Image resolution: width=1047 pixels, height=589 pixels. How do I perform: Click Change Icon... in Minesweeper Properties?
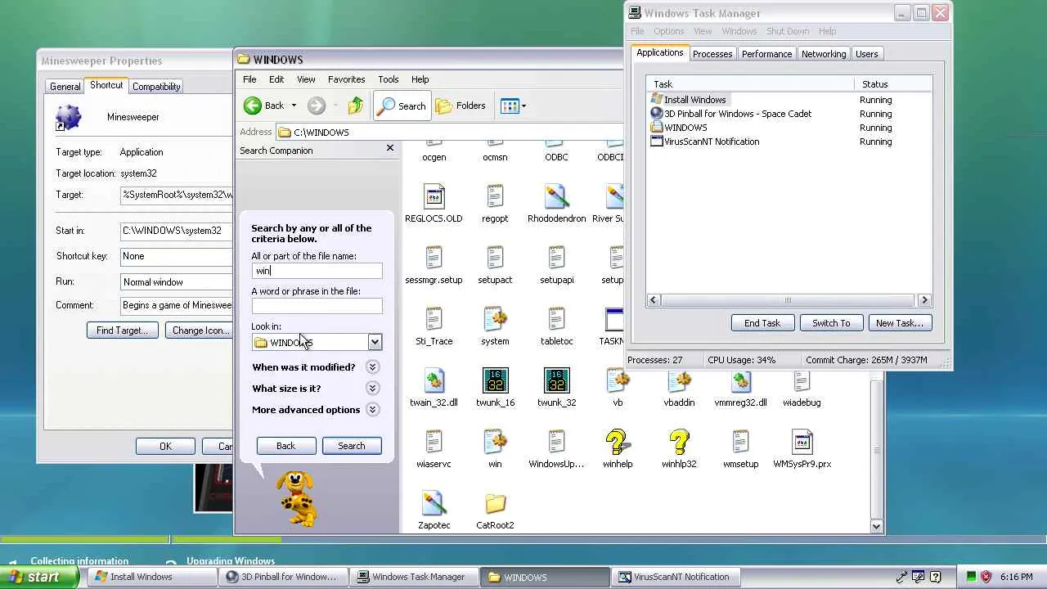click(200, 330)
